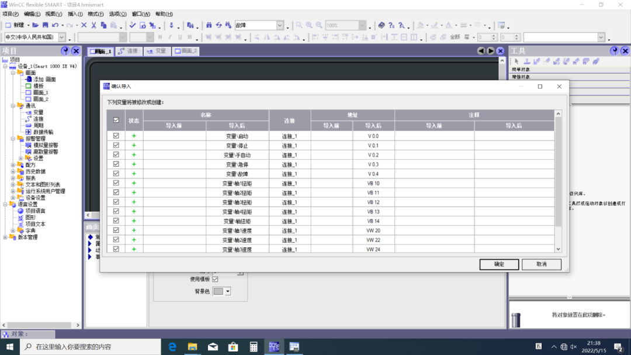Select 离散量报警 in project tree
The height and width of the screenshot is (355, 631).
click(x=46, y=152)
